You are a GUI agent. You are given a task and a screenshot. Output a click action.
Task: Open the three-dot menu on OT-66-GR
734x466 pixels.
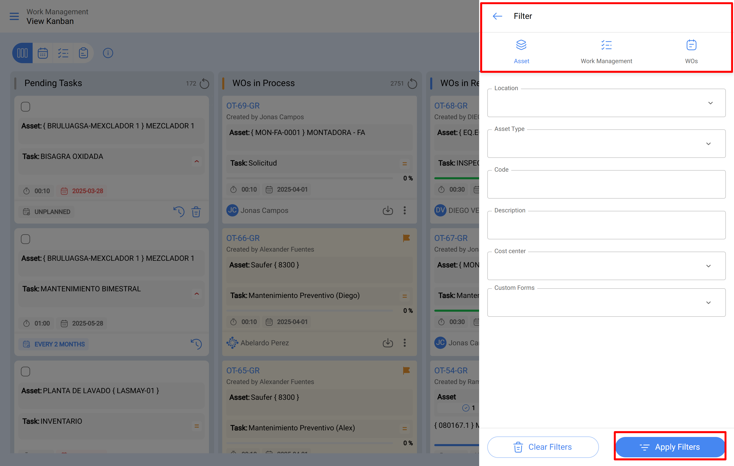pyautogui.click(x=405, y=343)
